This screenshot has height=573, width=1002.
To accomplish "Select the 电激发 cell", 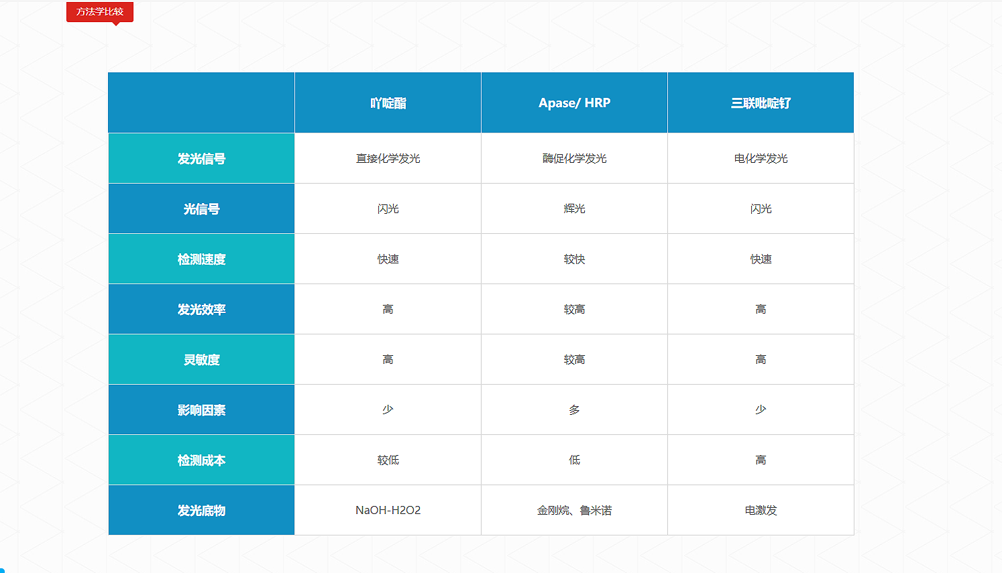I will (x=761, y=511).
